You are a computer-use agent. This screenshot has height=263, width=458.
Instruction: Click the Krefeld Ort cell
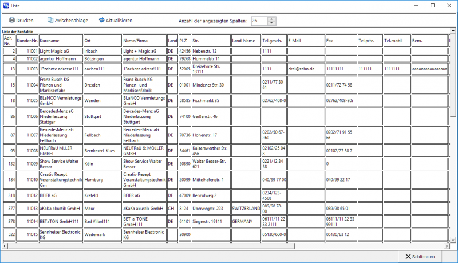[x=102, y=195]
